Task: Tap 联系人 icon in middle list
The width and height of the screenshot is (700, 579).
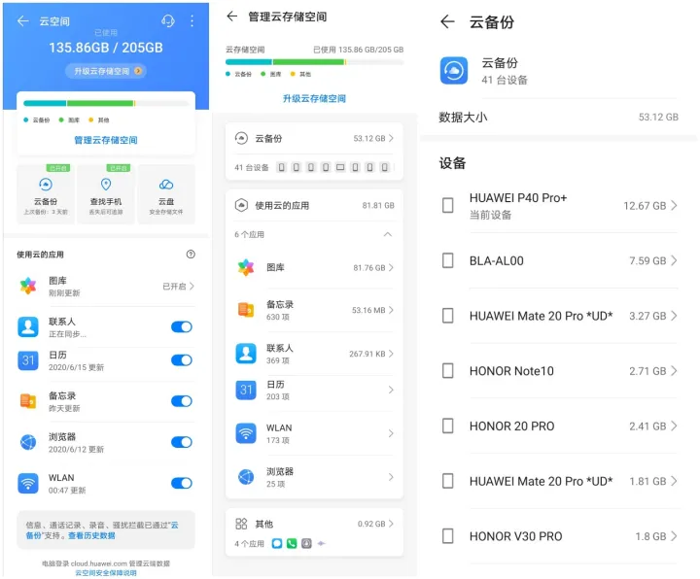Action: (246, 354)
